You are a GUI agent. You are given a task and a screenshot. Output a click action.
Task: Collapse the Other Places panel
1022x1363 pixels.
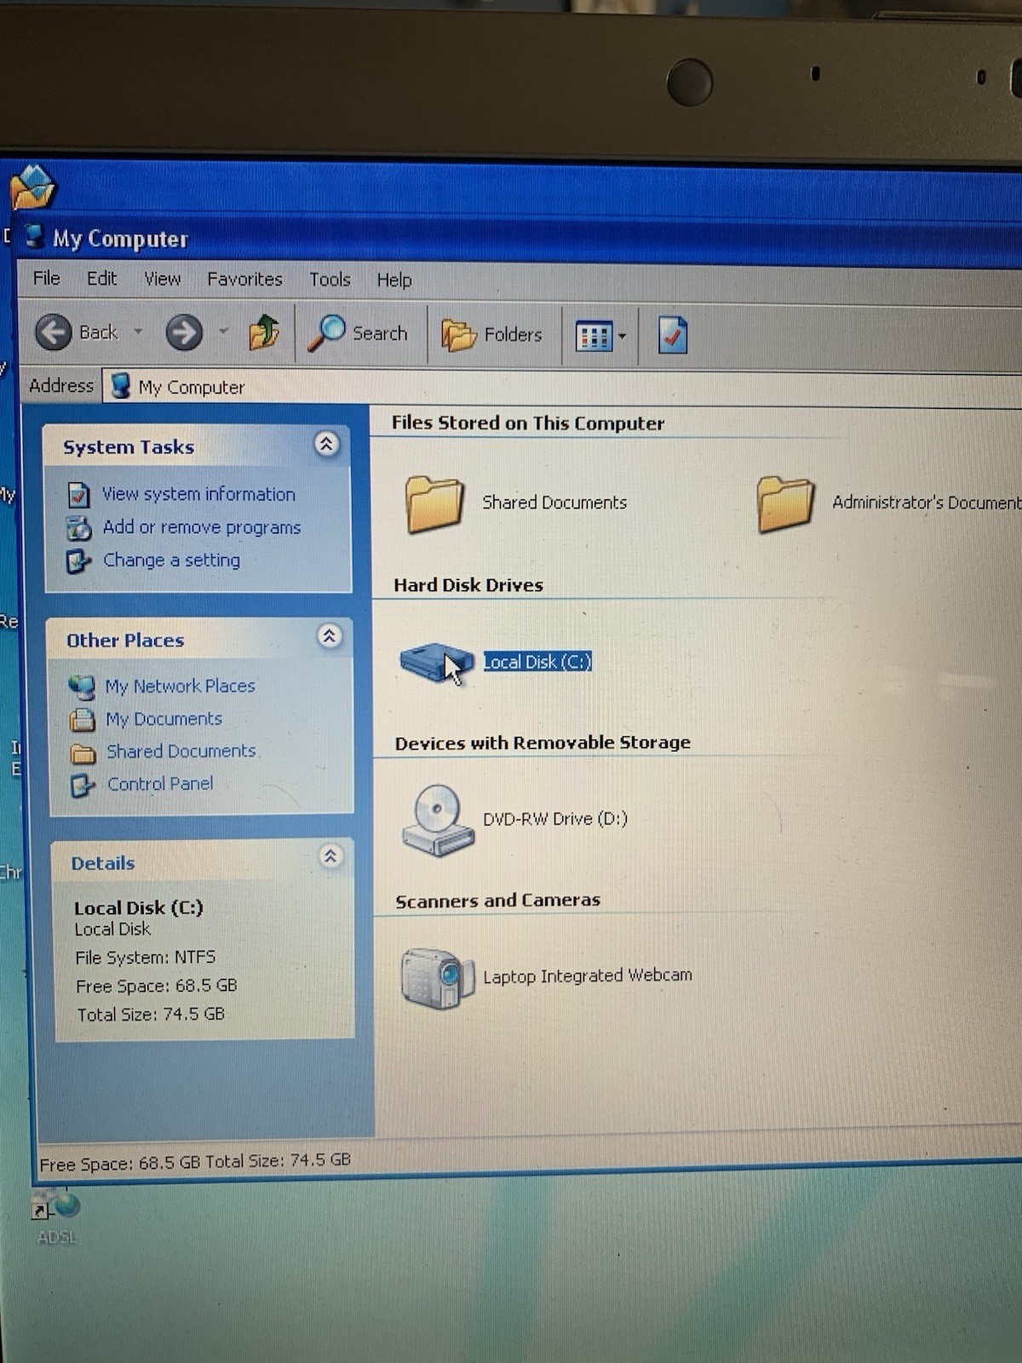click(329, 636)
